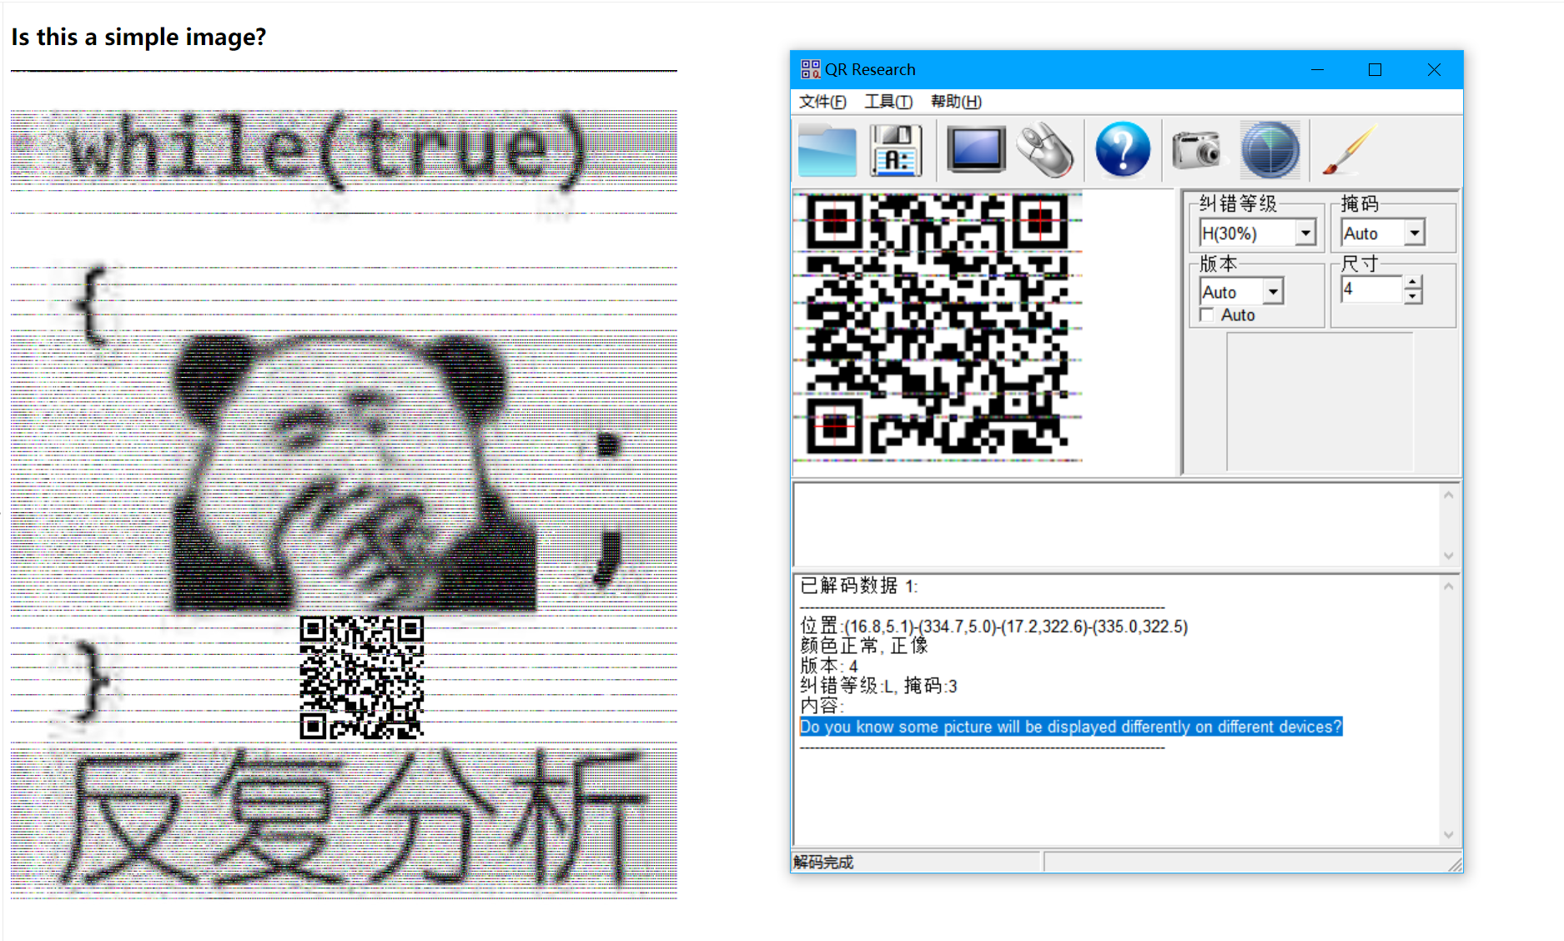
Task: Click the '位置' coordinates line
Action: pyautogui.click(x=993, y=626)
